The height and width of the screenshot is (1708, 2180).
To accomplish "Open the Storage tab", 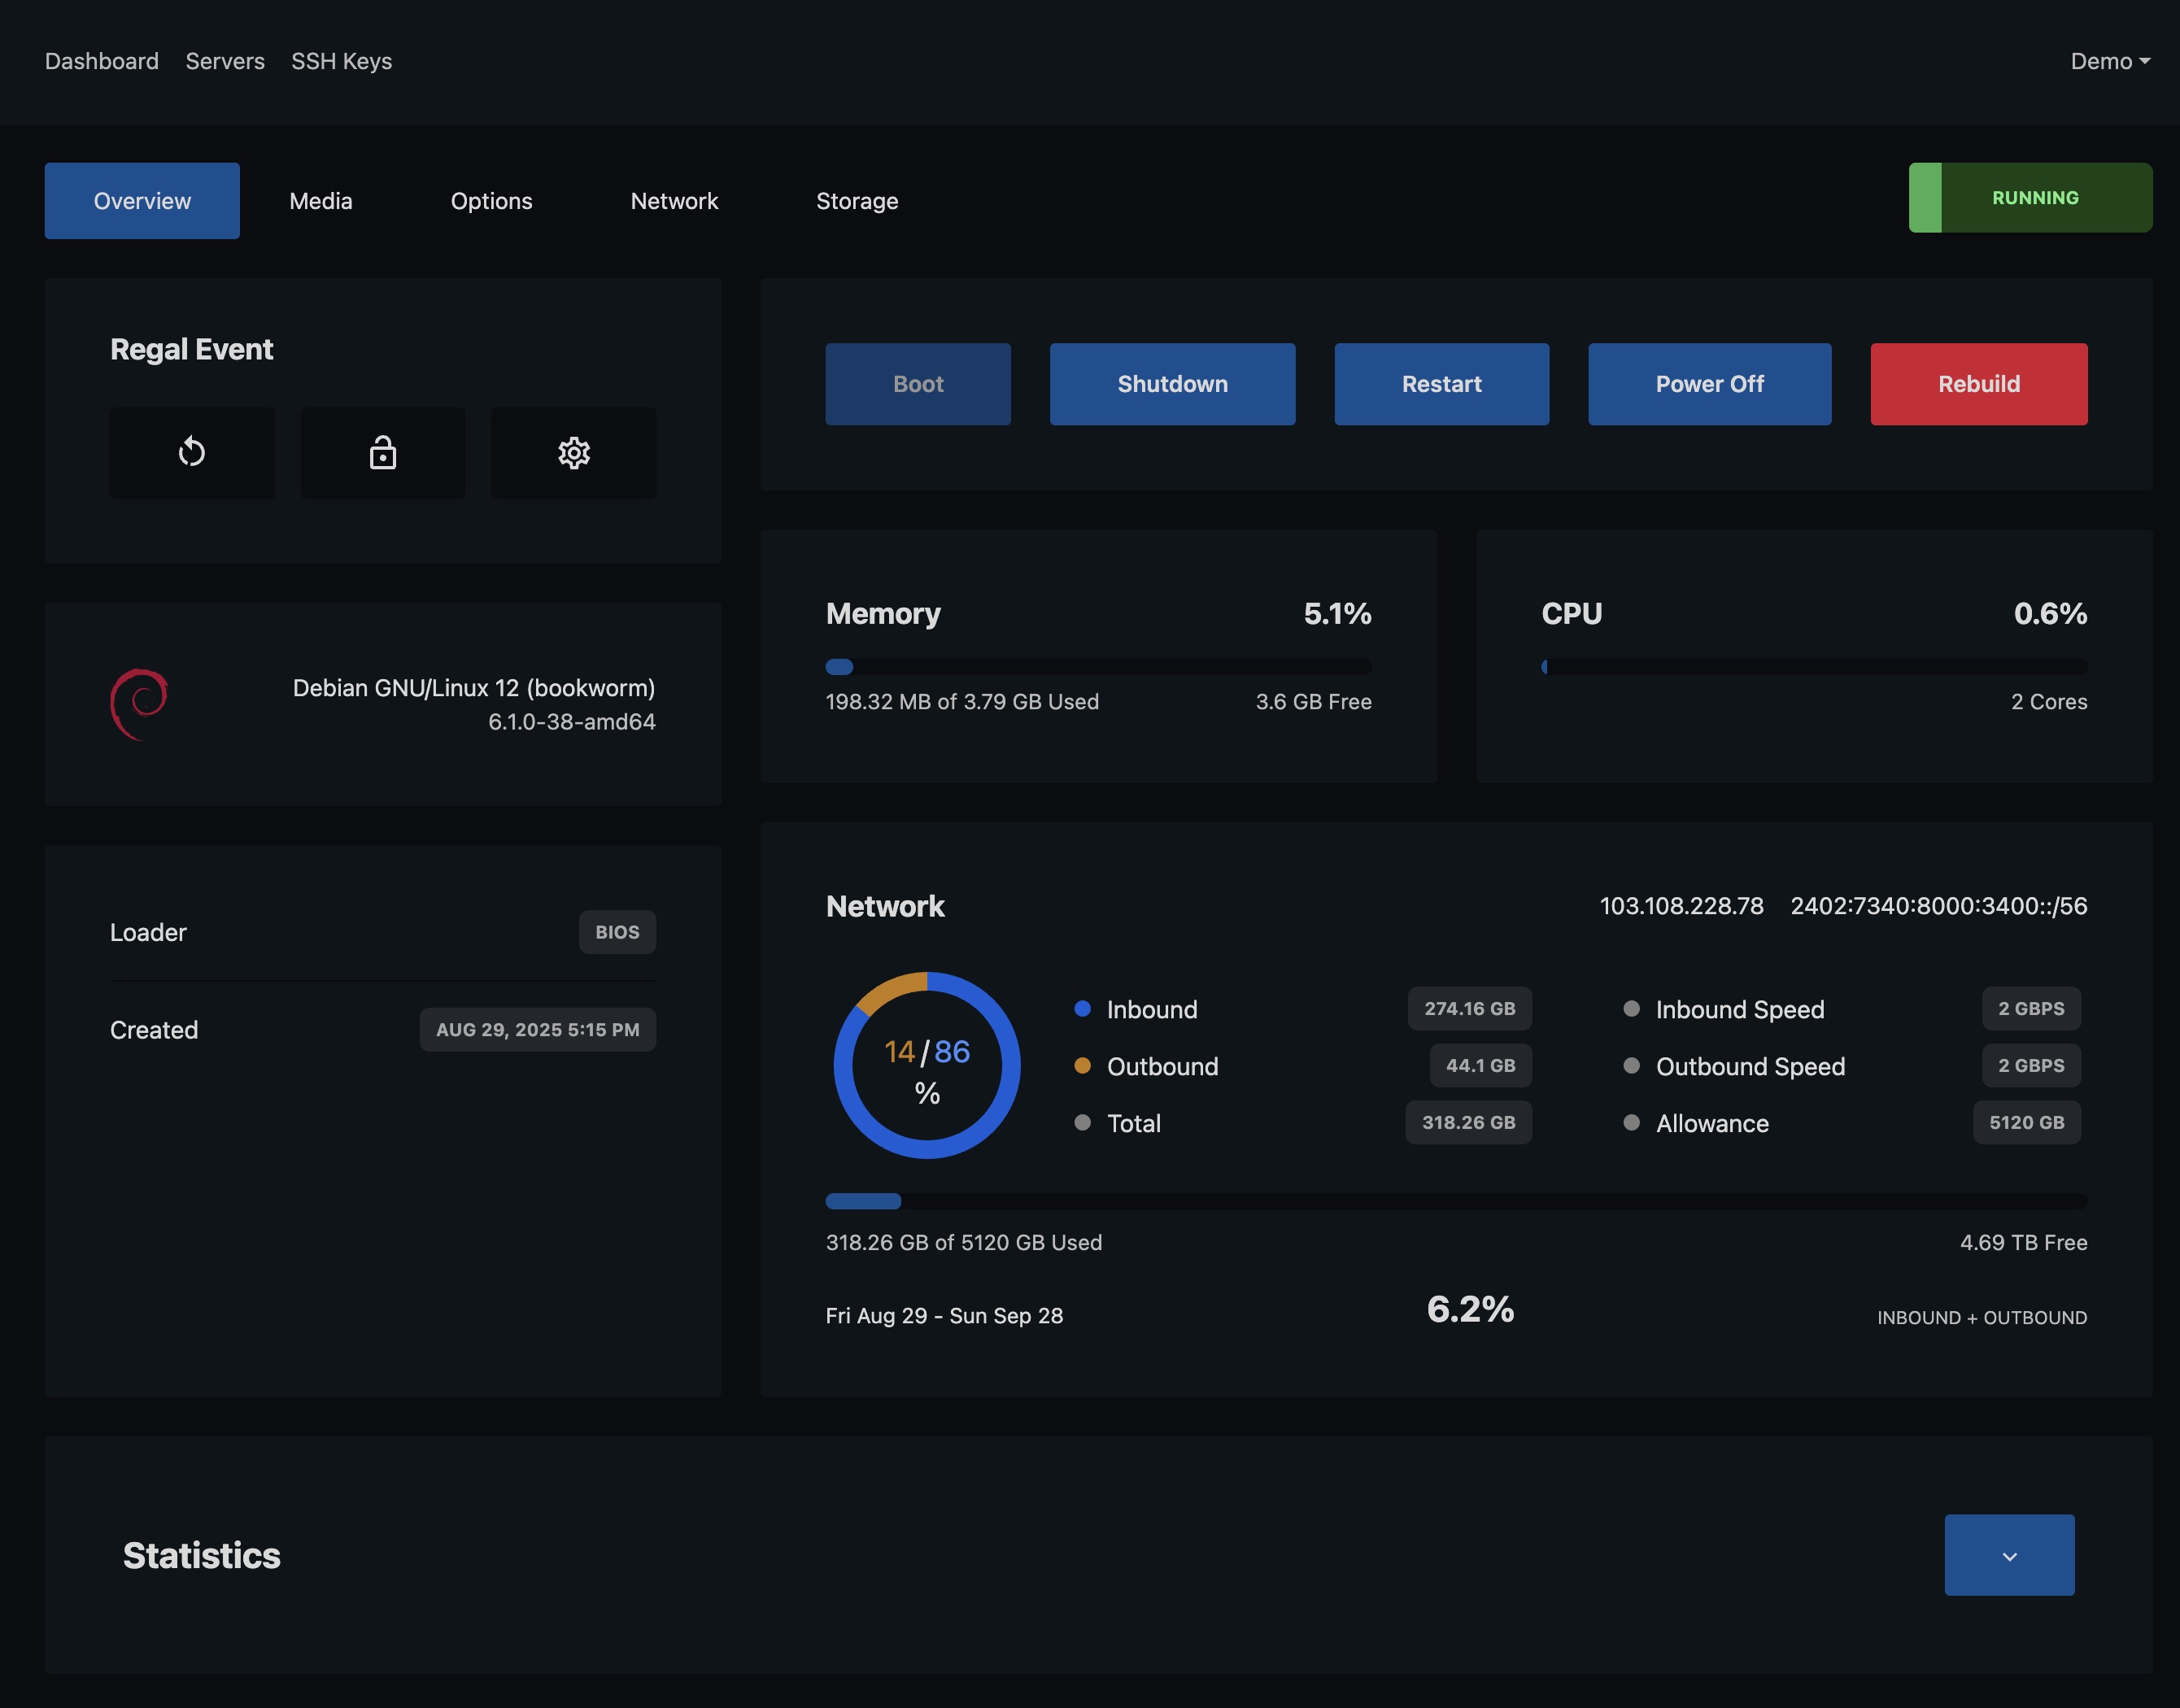I will 857,201.
